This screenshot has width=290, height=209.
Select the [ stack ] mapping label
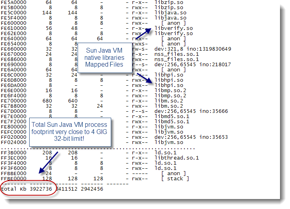[175, 179]
